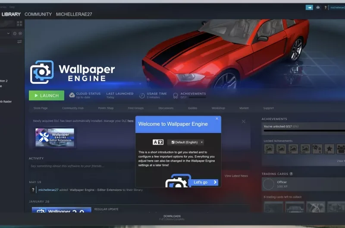Open the Points Shop tab
The width and height of the screenshot is (345, 228).
106,108
